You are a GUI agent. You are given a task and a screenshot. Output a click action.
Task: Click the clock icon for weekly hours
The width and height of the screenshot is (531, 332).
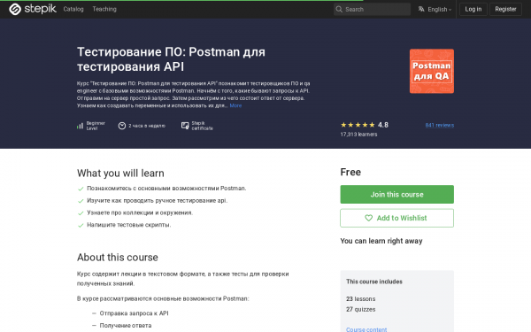tap(122, 126)
